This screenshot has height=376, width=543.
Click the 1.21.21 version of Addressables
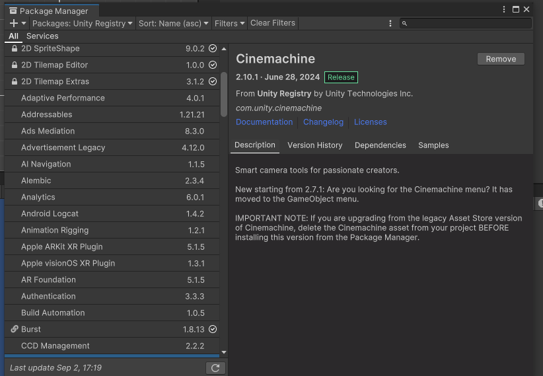192,115
